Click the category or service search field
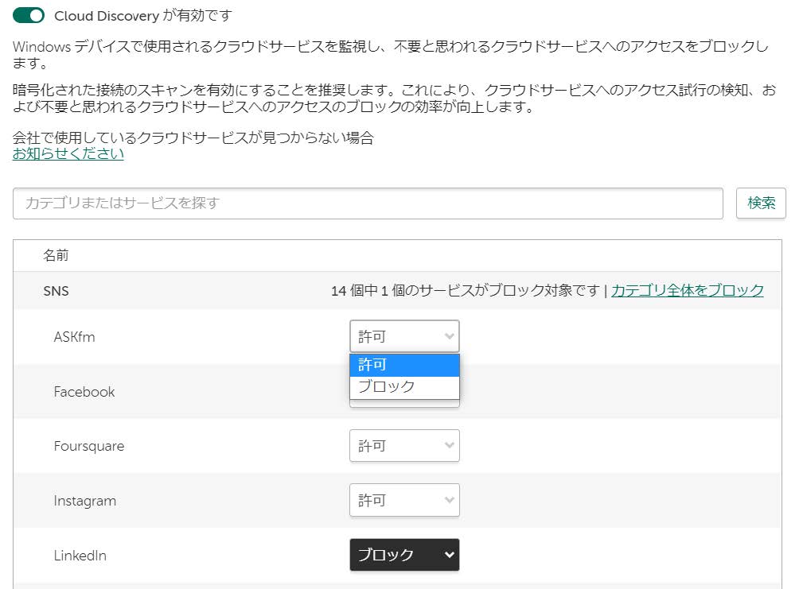 point(368,203)
